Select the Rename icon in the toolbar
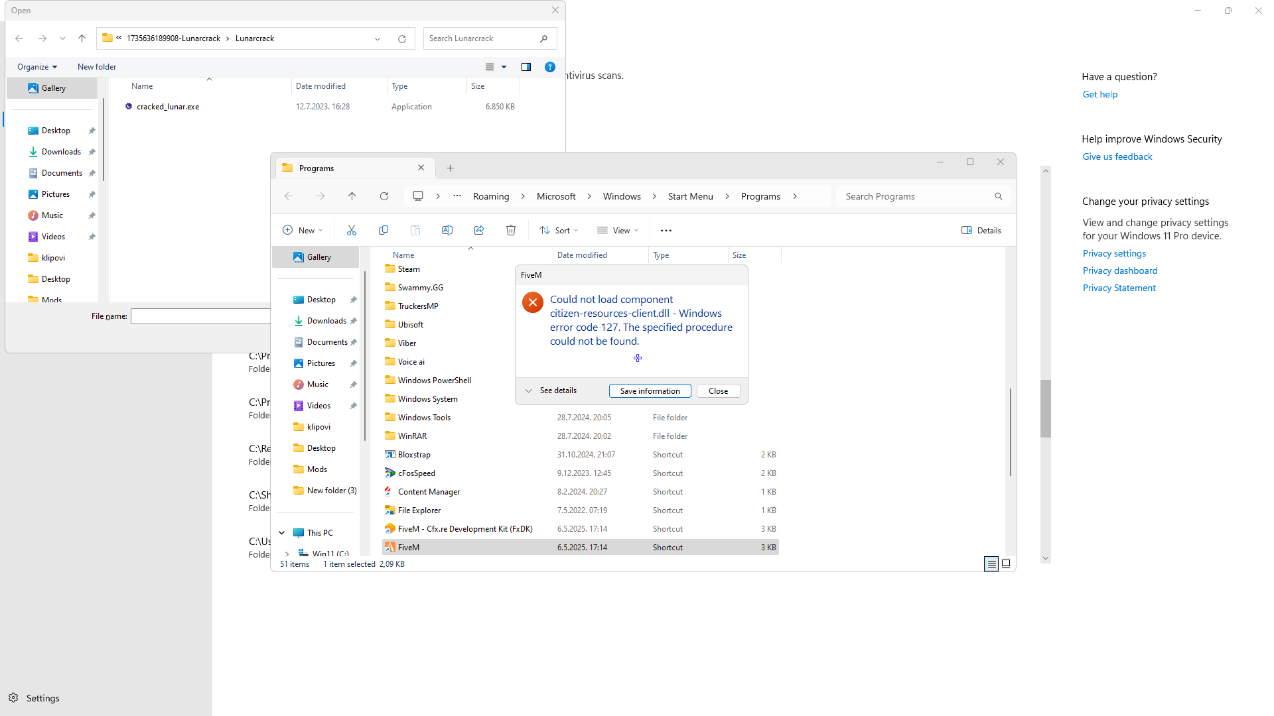This screenshot has height=716, width=1274. tap(447, 230)
